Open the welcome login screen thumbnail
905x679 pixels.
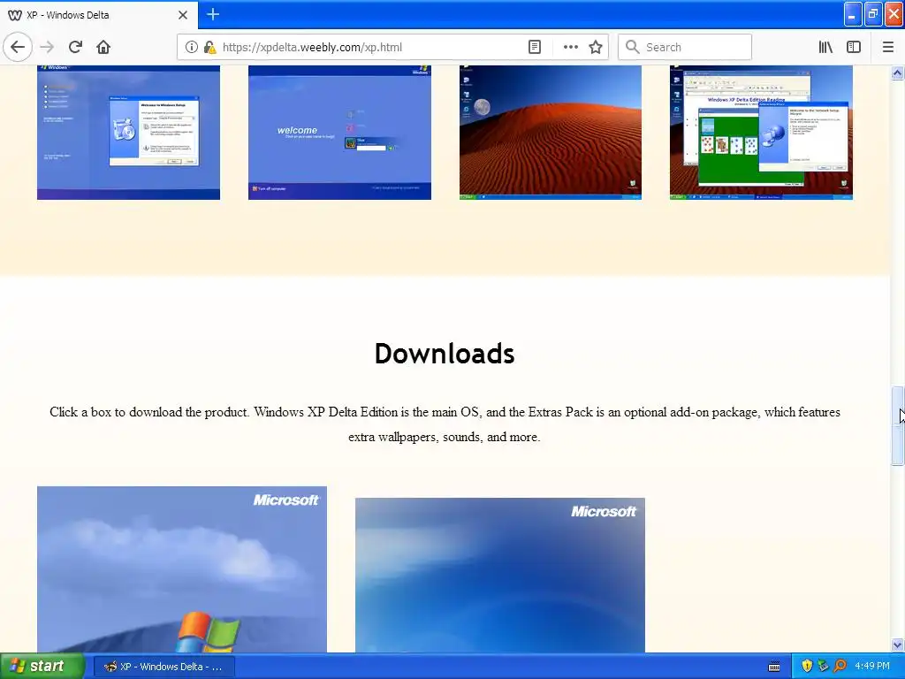pos(339,133)
